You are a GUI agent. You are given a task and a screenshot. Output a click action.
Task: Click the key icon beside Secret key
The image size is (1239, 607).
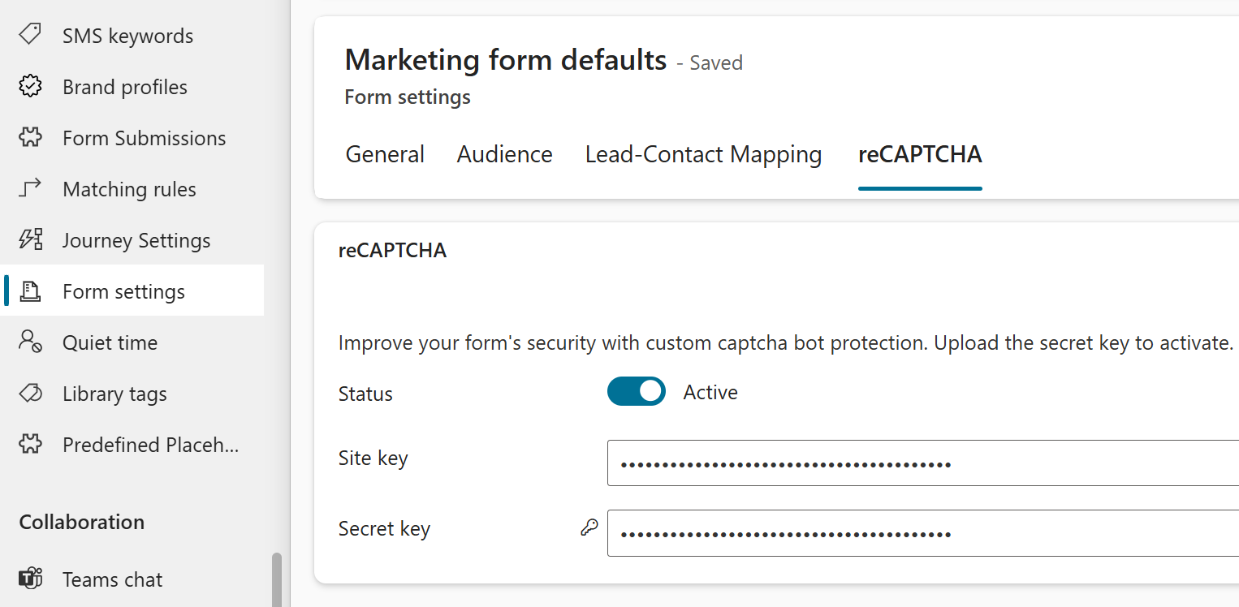[589, 527]
